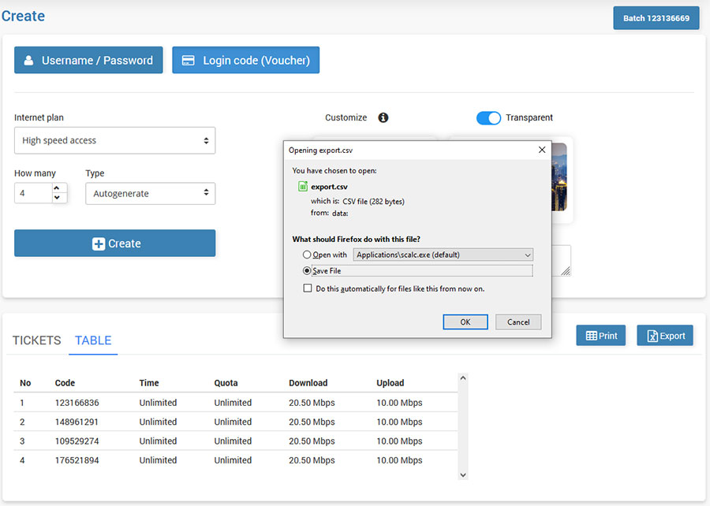Click the city skyline thumbnail image

click(559, 177)
